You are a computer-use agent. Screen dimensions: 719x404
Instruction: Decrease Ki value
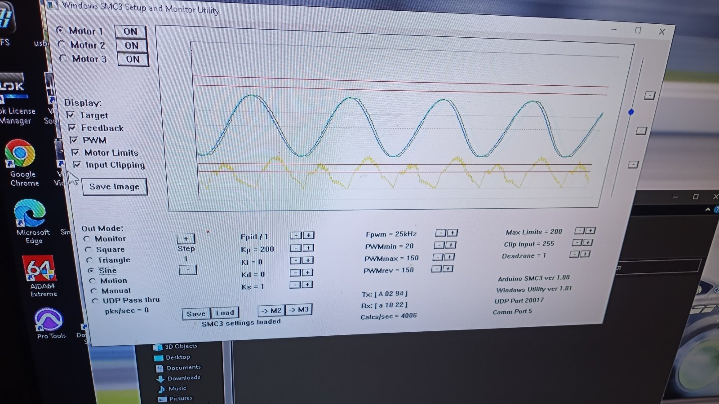295,260
